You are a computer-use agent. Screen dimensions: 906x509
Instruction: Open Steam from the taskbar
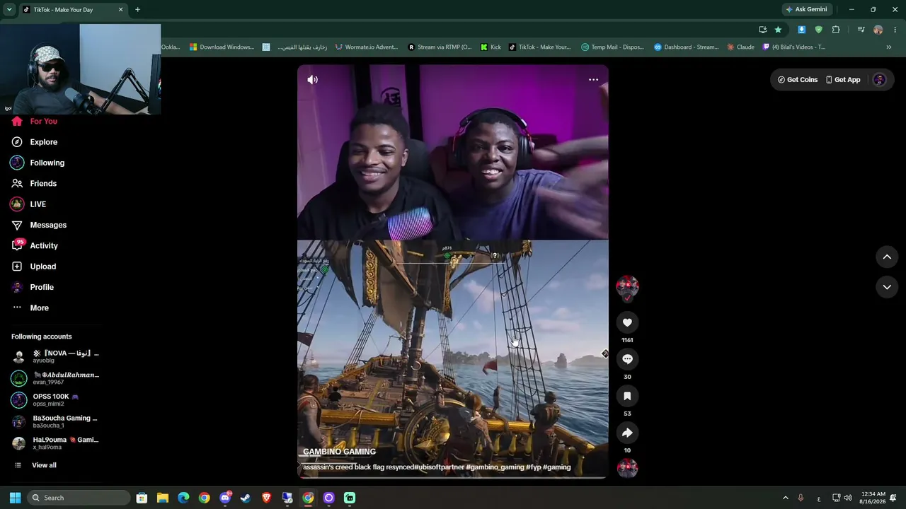246,498
